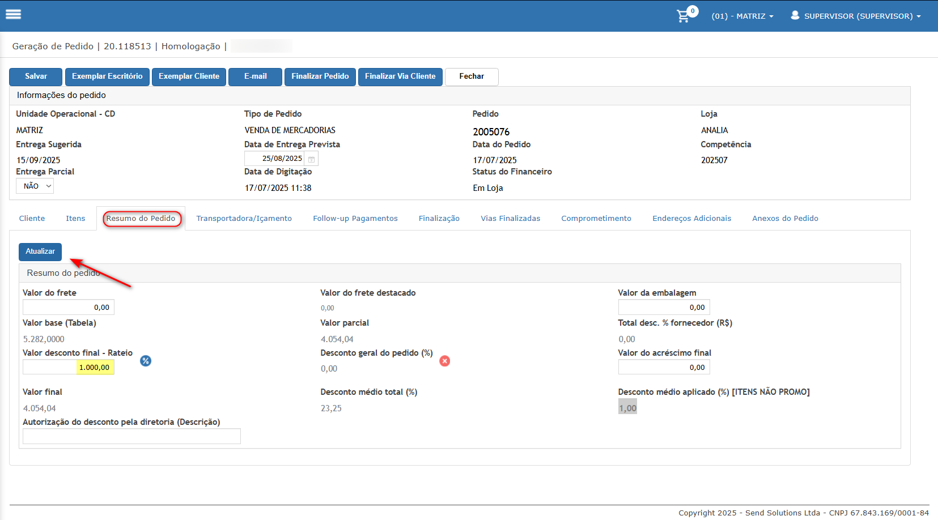Expand the Entrega Parcial dropdown
The width and height of the screenshot is (938, 520).
pos(35,186)
